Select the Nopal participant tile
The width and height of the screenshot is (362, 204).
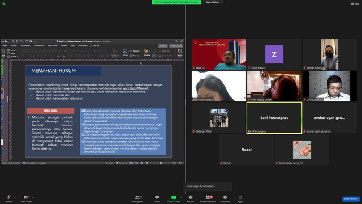click(x=247, y=150)
